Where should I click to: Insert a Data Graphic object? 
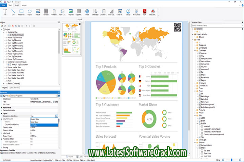[111, 12]
